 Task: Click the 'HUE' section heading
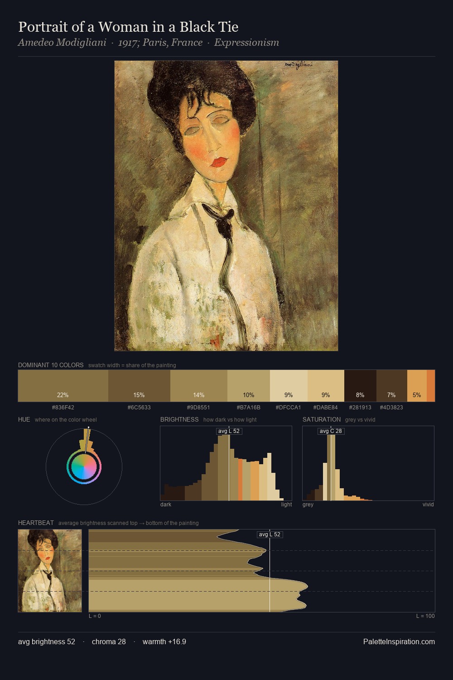point(24,419)
